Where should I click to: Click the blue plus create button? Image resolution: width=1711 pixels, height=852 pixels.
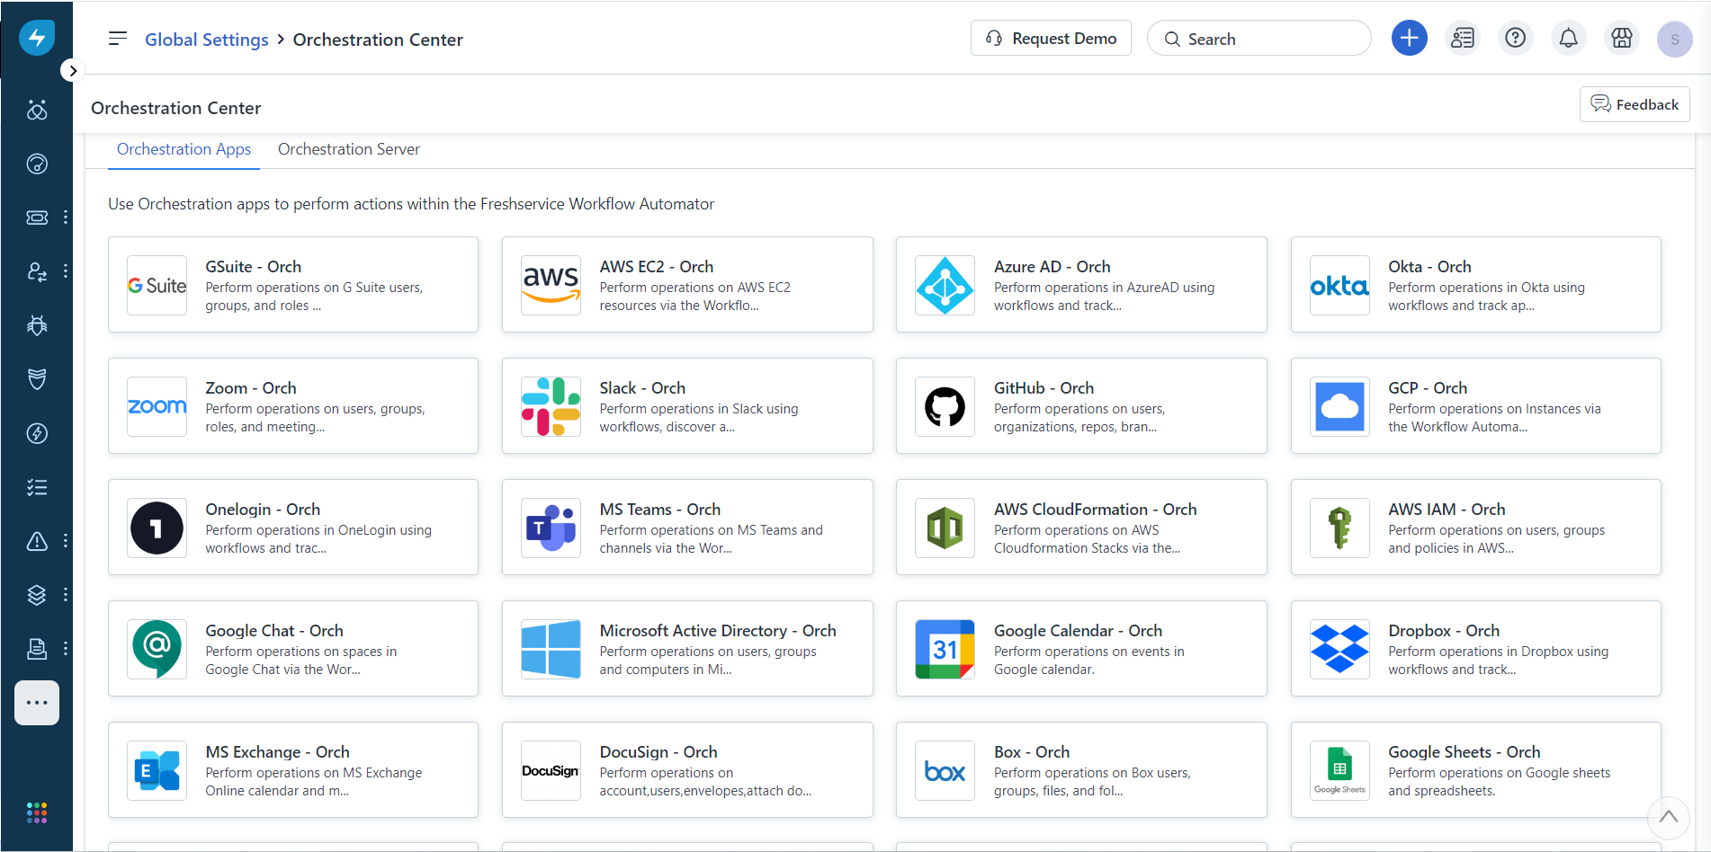[1409, 38]
